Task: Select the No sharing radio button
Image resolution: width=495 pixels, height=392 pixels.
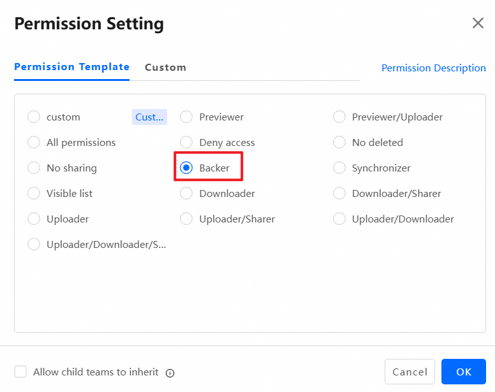Action: (34, 168)
